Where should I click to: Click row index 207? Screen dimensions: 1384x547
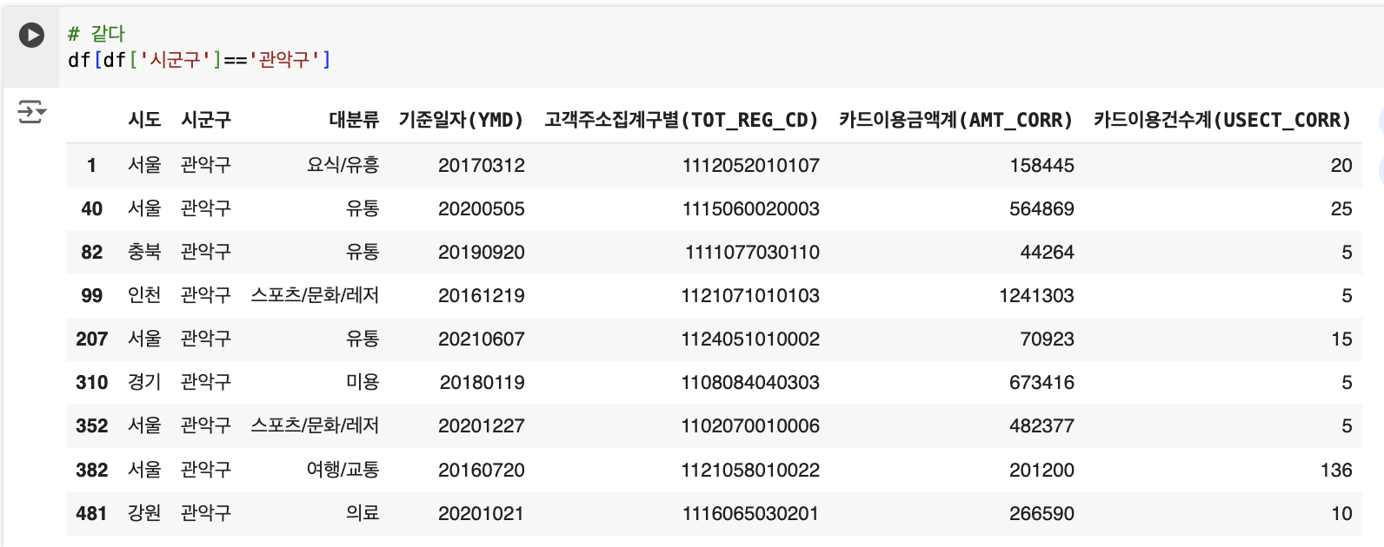tap(91, 339)
